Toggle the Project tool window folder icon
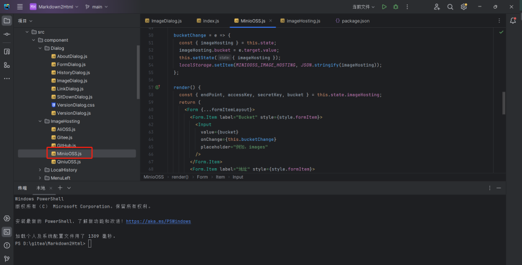522x265 pixels. tap(7, 21)
